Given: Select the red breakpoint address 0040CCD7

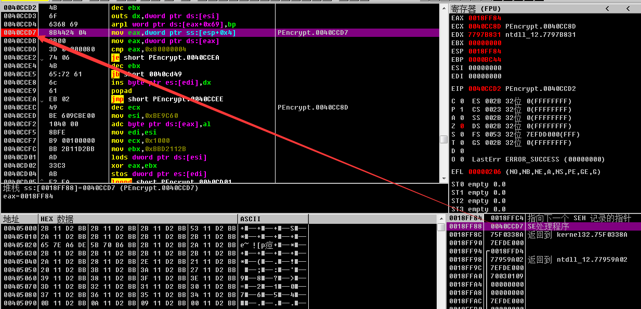Looking at the screenshot, I should (19, 33).
